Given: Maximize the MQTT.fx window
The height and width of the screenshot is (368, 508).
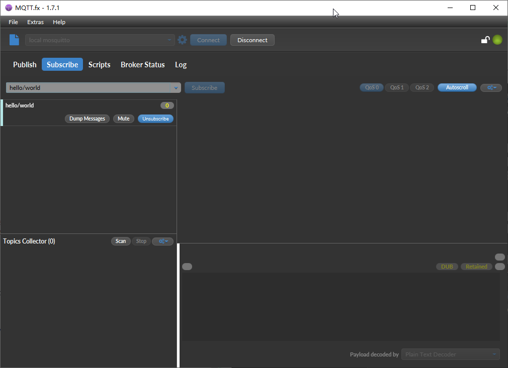Looking at the screenshot, I should 473,8.
